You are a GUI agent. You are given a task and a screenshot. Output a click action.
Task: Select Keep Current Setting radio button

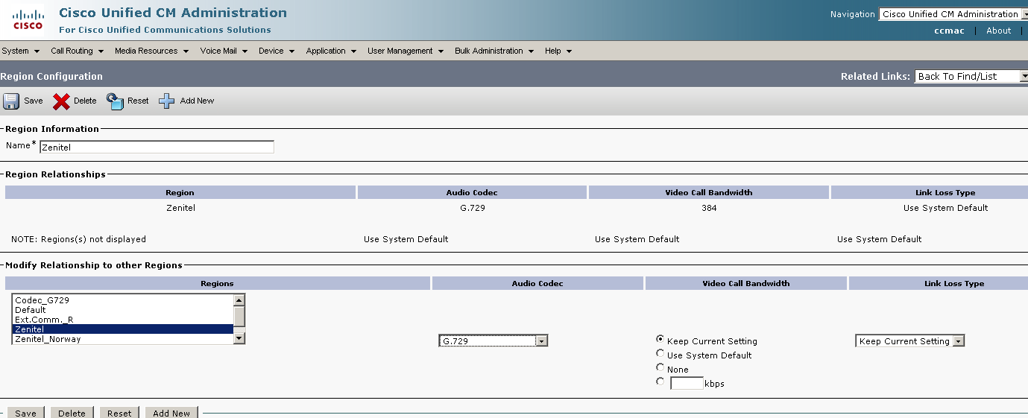660,340
